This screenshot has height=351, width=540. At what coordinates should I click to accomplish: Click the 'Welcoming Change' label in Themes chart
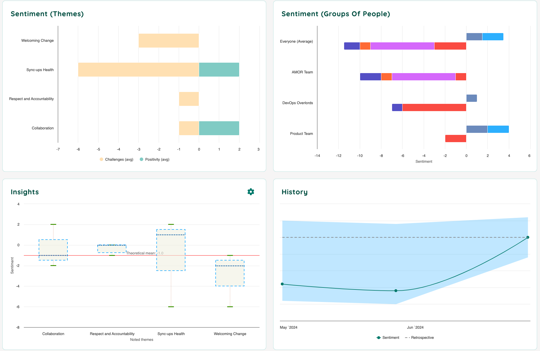tap(37, 41)
